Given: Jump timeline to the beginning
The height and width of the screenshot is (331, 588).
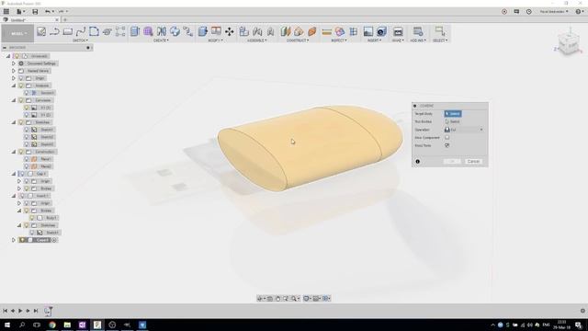Looking at the screenshot, I should [5, 311].
